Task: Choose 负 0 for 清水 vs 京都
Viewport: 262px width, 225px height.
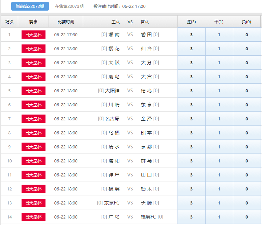Action: (x=247, y=147)
